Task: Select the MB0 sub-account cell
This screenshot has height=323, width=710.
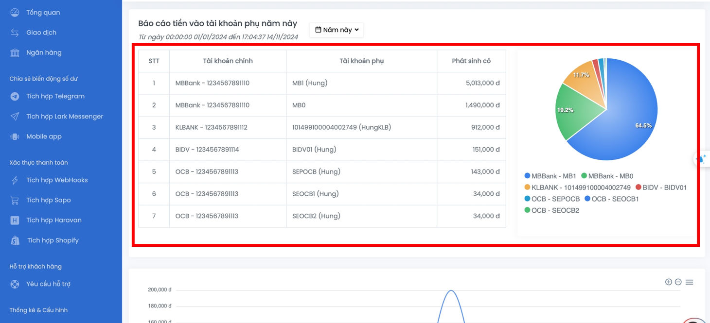Action: tap(362, 105)
